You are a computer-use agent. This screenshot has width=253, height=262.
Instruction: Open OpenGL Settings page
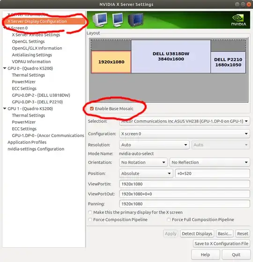tap(28, 42)
